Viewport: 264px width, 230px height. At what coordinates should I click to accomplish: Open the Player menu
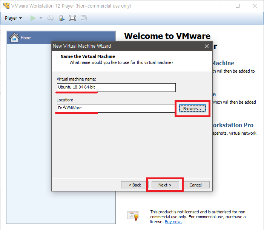coord(13,18)
